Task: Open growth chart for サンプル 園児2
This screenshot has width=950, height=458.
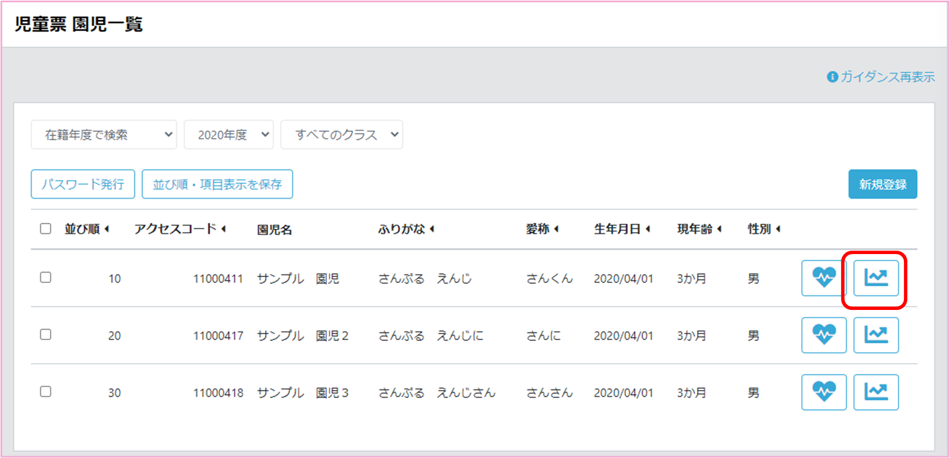Action: [876, 335]
